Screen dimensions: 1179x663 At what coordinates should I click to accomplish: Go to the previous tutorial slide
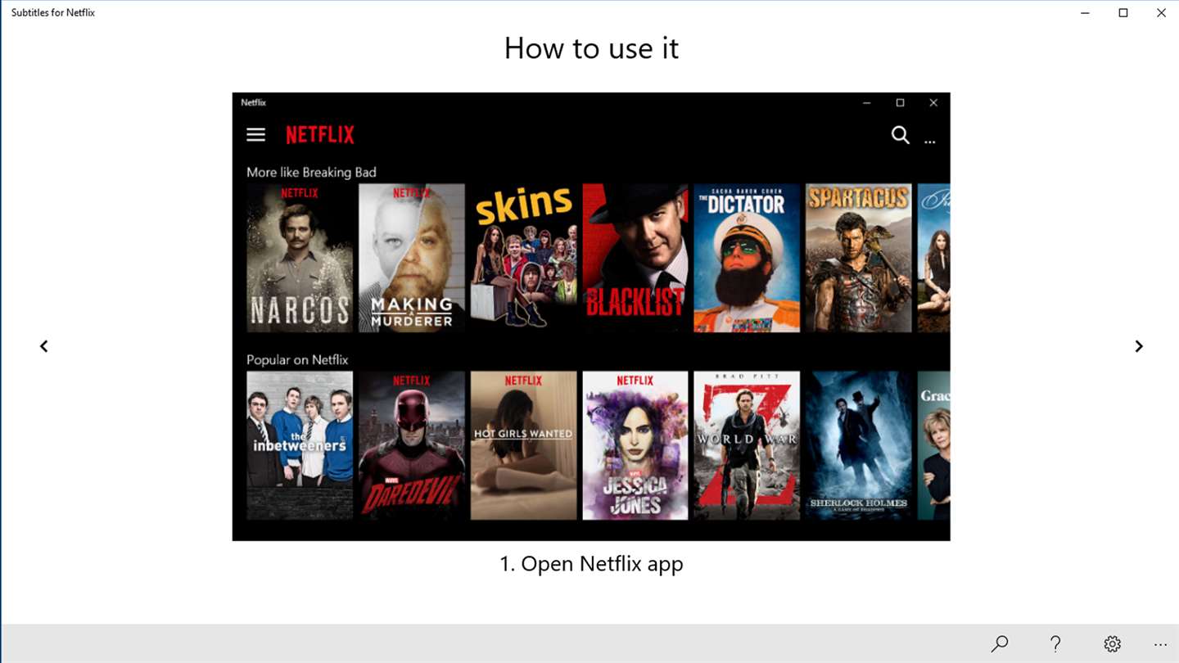(44, 346)
